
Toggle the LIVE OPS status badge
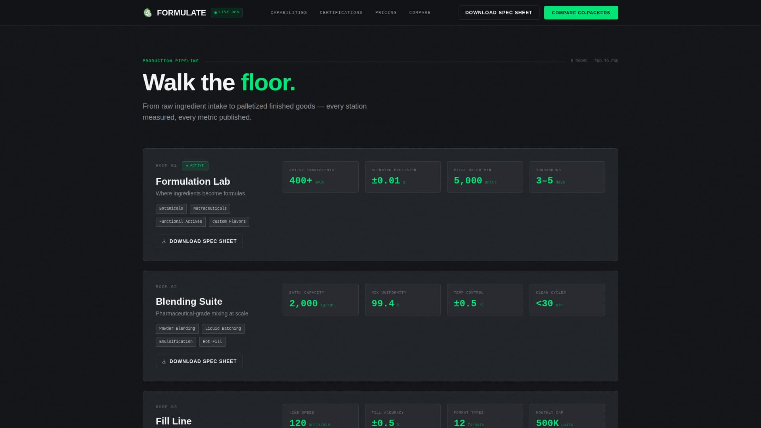[x=226, y=12]
